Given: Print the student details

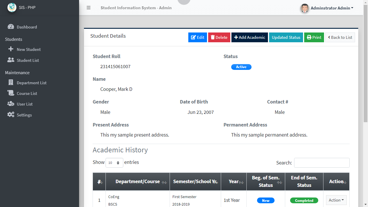Looking at the screenshot, I should pos(314,37).
